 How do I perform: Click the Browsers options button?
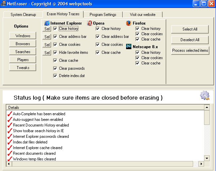[23, 44]
